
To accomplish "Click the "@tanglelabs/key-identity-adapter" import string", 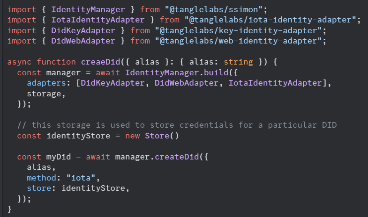I will [x=238, y=30].
